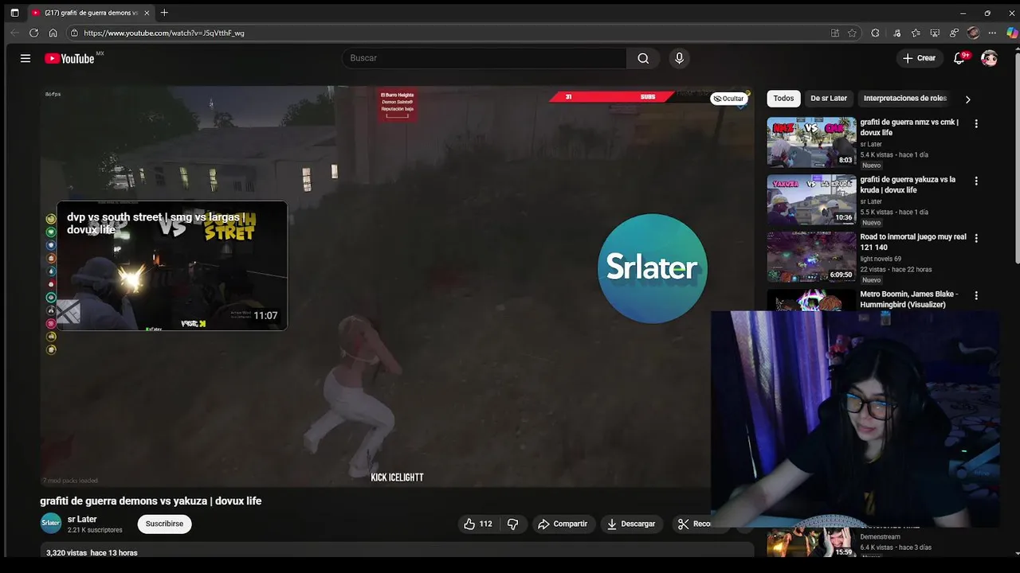Open nmz vs cmk video thumbnail
1020x573 pixels.
pyautogui.click(x=811, y=142)
